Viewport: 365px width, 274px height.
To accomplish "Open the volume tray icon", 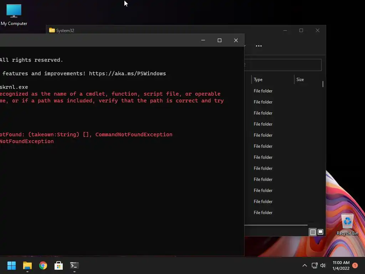I will tap(323, 265).
